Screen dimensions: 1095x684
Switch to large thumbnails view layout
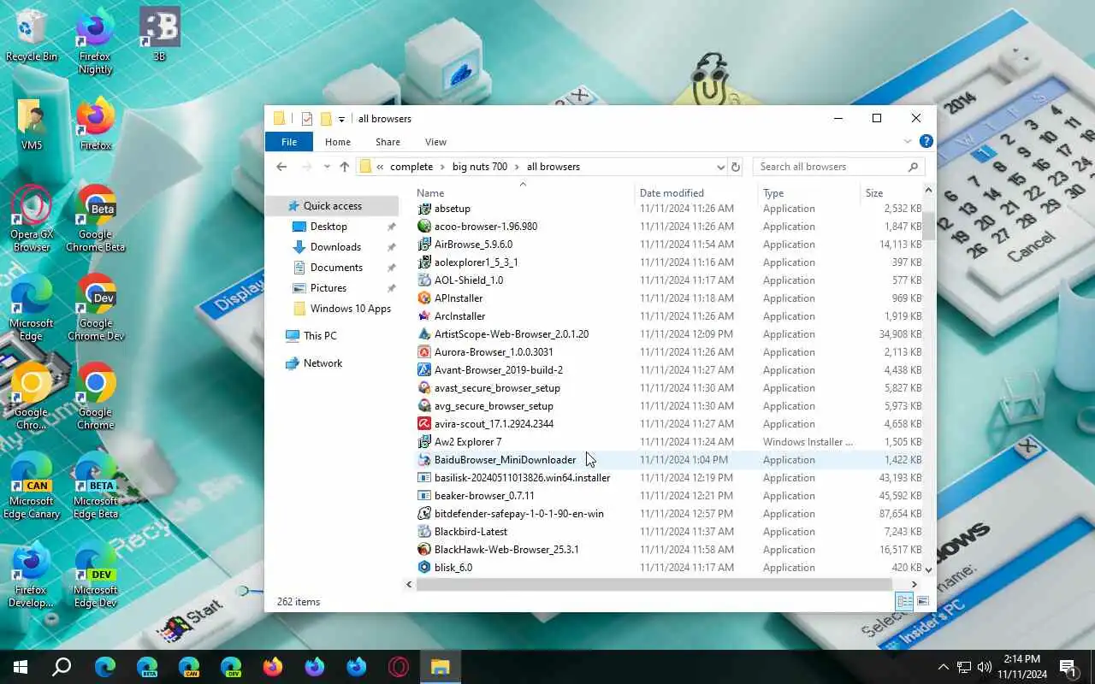923,602
